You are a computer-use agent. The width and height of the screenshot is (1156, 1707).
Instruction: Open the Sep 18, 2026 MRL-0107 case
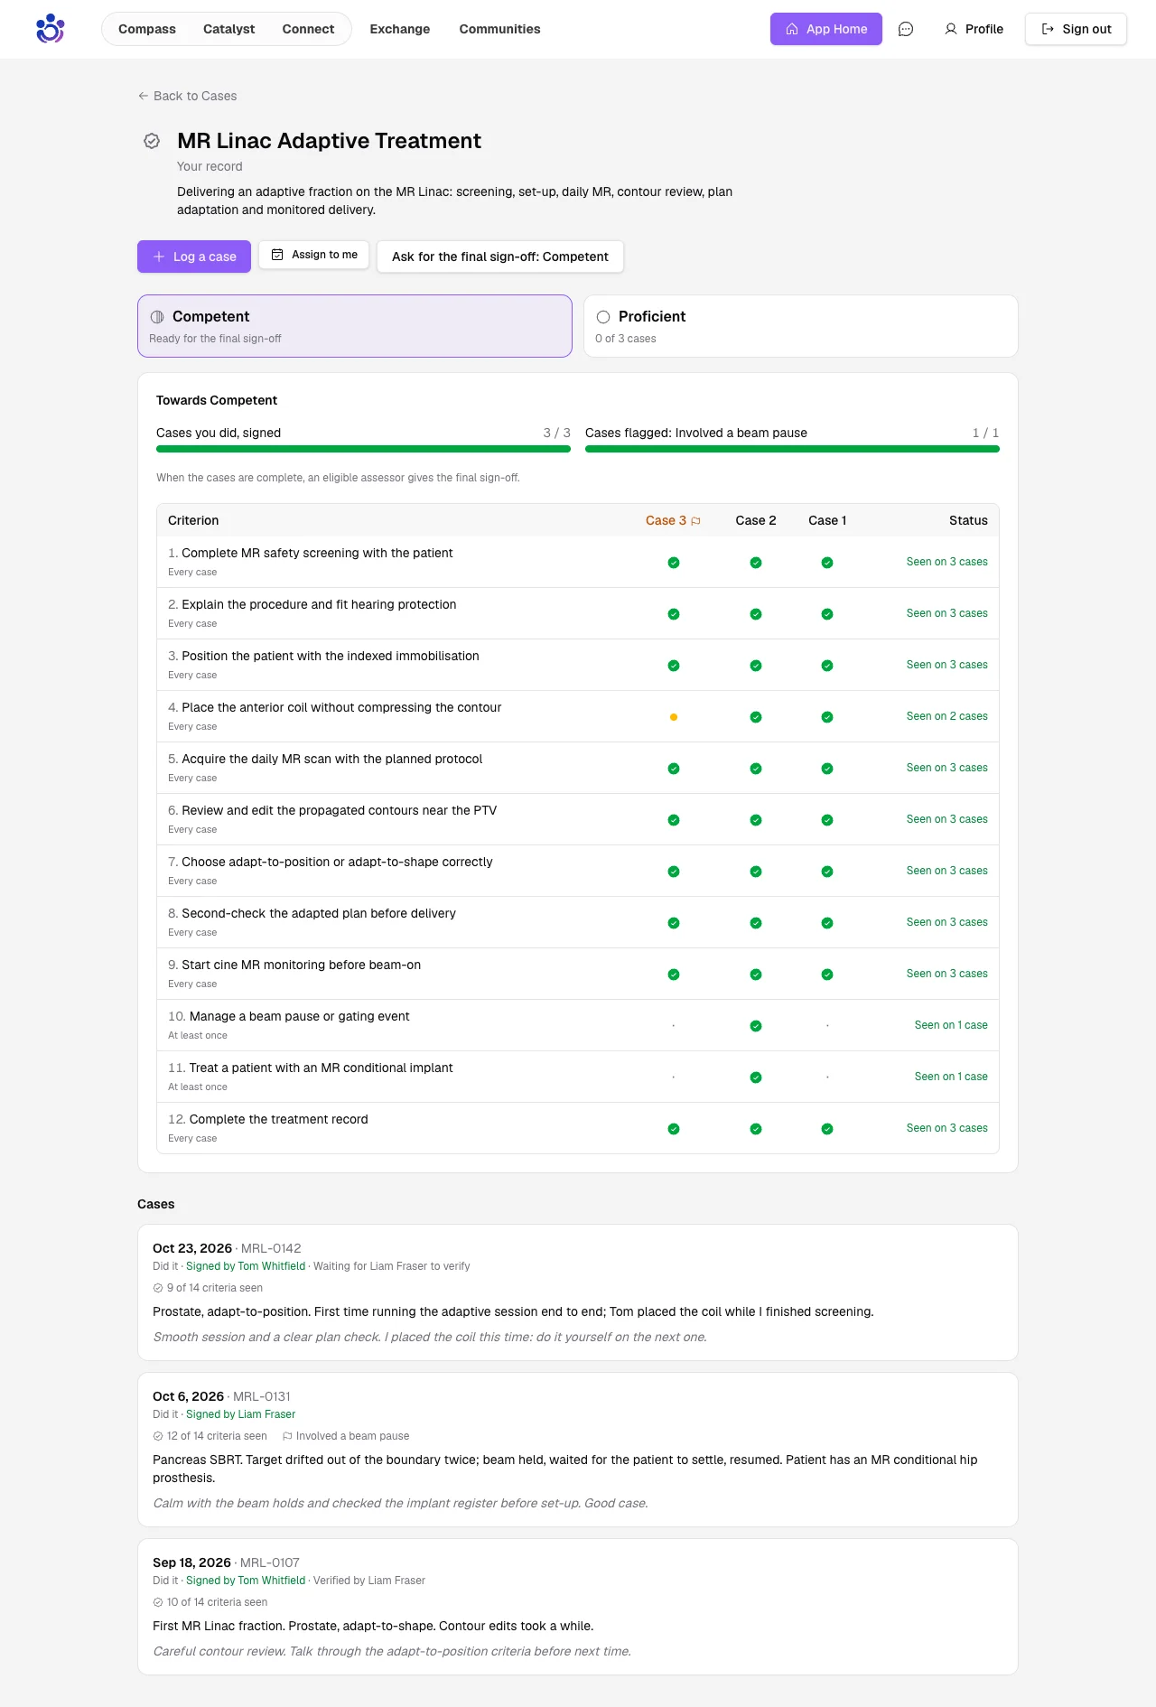[x=578, y=1607]
